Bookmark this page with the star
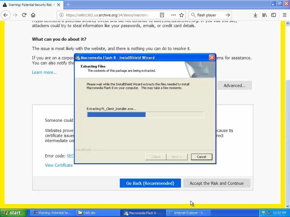 182,15
